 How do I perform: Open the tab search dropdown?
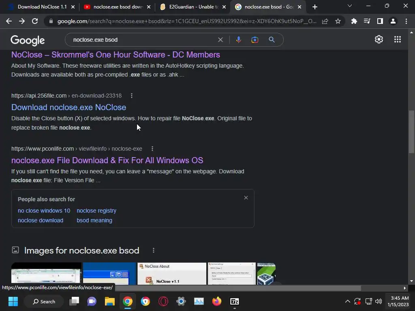coord(350,6)
